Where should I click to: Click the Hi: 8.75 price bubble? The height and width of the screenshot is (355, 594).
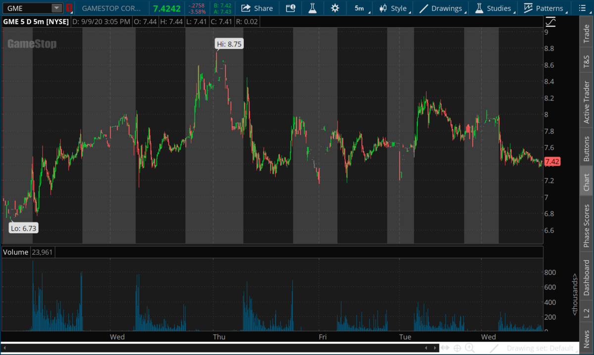click(x=229, y=44)
